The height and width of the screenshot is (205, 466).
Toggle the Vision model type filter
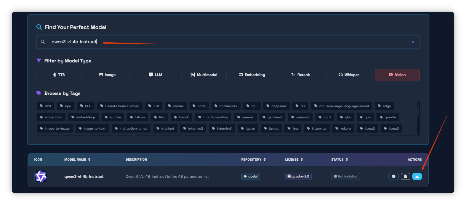pyautogui.click(x=397, y=75)
